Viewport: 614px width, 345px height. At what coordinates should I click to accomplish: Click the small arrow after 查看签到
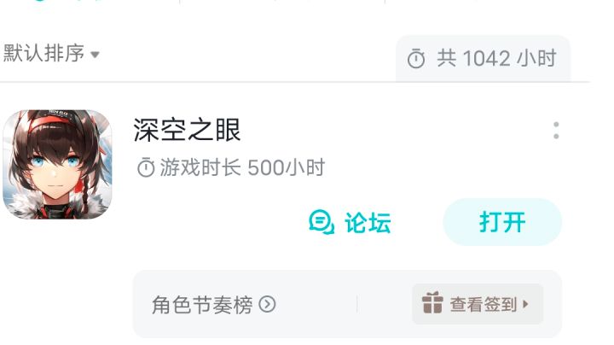tap(525, 304)
